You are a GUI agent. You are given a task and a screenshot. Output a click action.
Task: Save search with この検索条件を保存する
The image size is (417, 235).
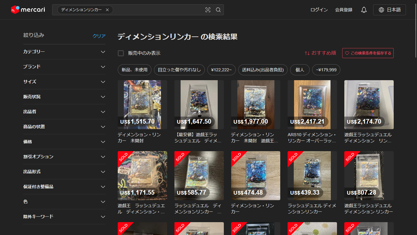coord(368,53)
